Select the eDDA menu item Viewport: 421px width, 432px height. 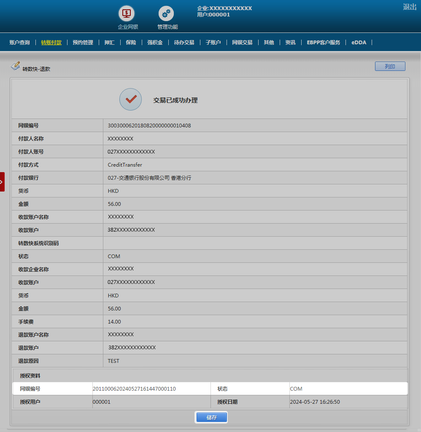click(359, 43)
